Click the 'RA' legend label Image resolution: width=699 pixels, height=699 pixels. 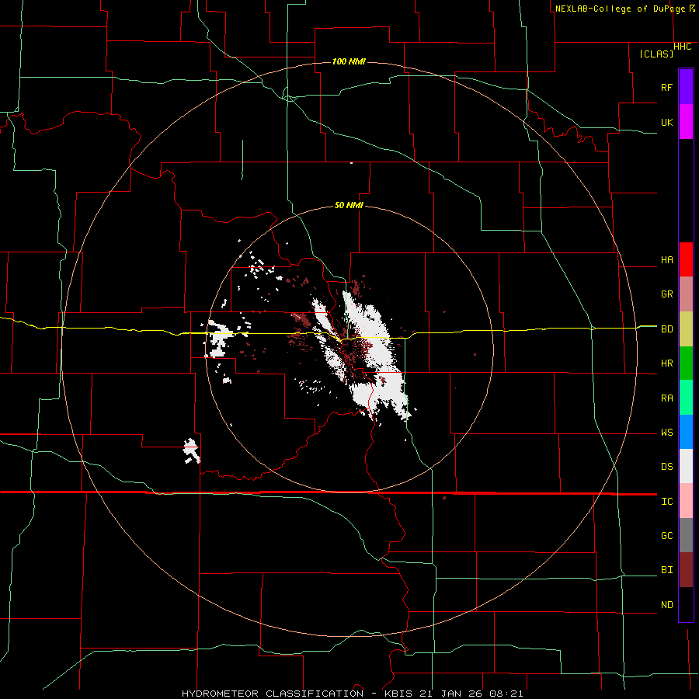pos(667,398)
